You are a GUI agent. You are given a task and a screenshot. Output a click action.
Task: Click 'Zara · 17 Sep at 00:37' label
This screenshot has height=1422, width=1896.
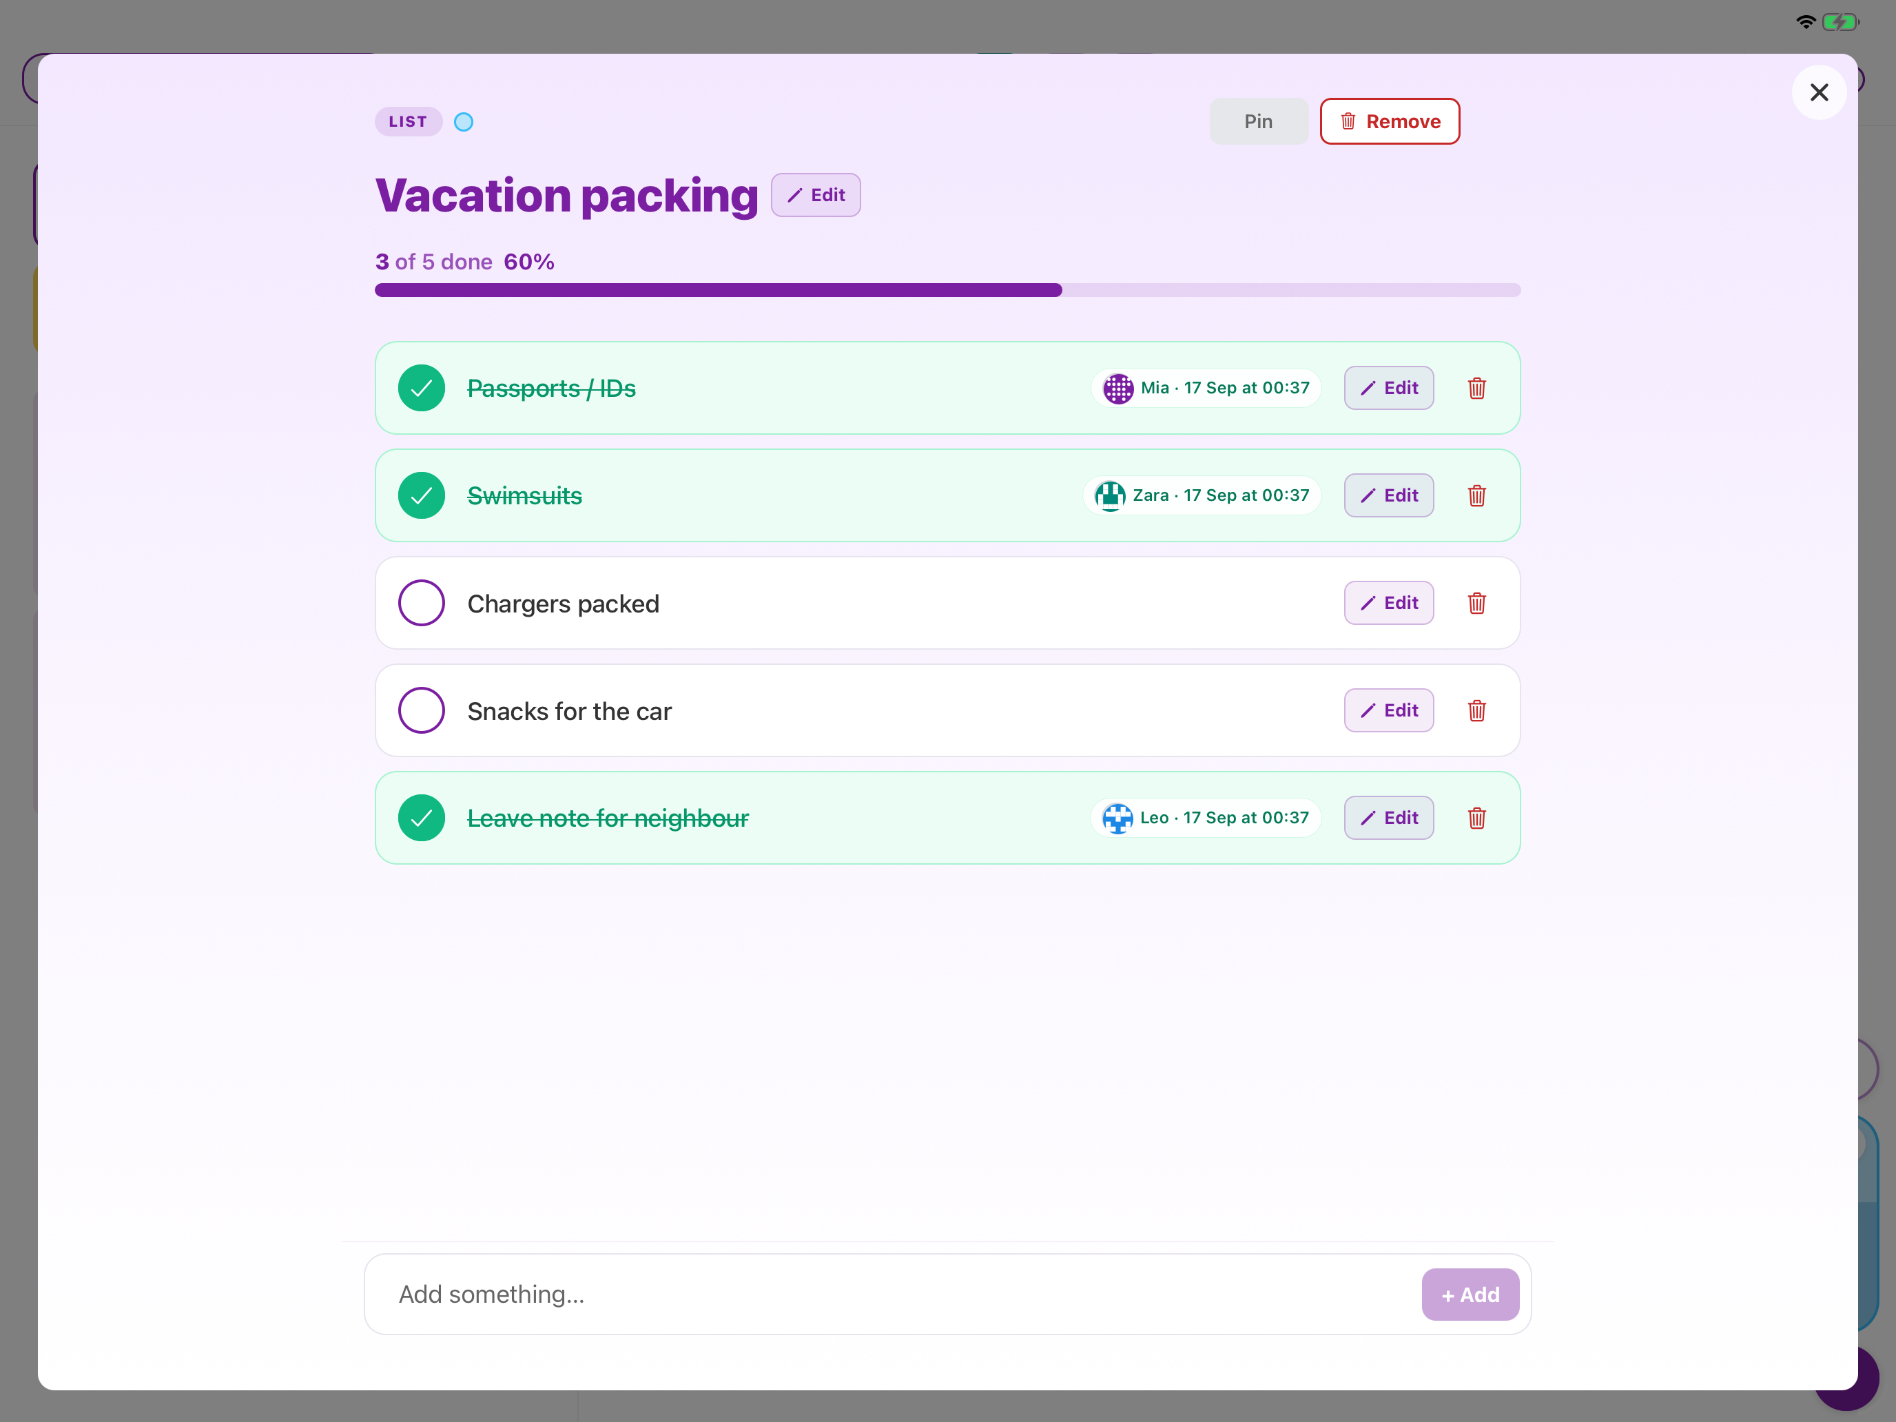click(1221, 495)
